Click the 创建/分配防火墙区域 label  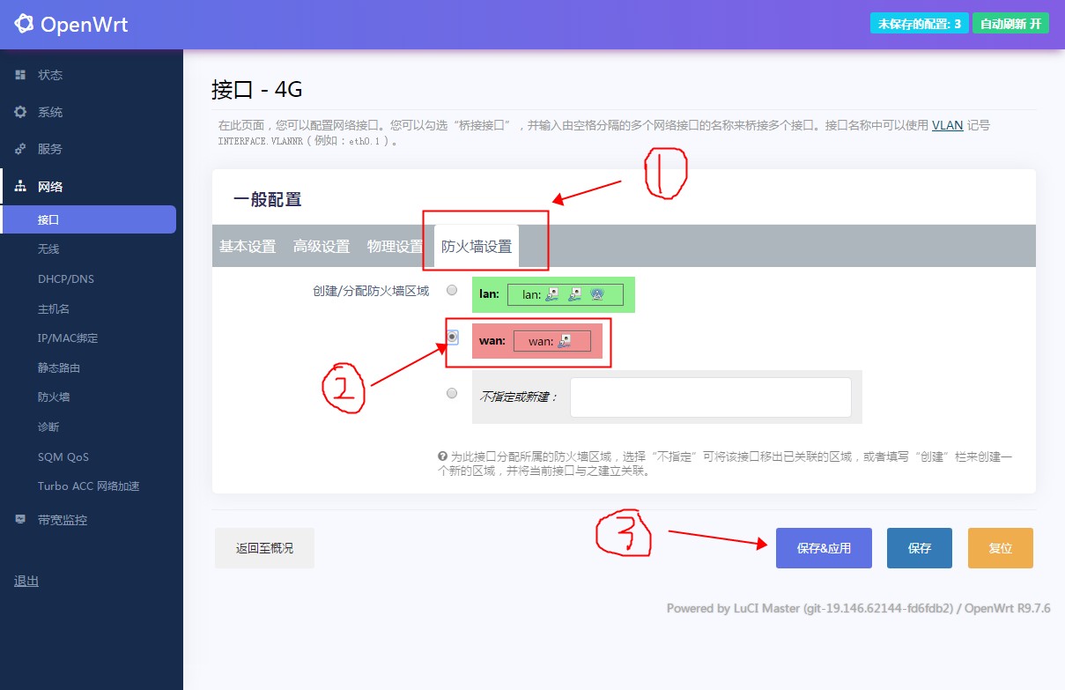[x=371, y=291]
